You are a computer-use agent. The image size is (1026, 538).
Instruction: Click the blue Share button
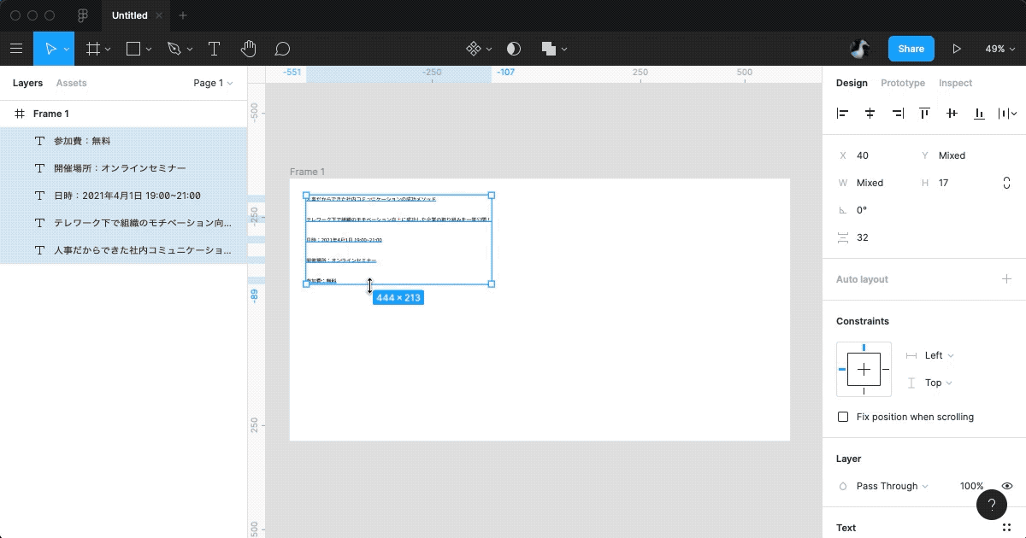[x=911, y=49]
